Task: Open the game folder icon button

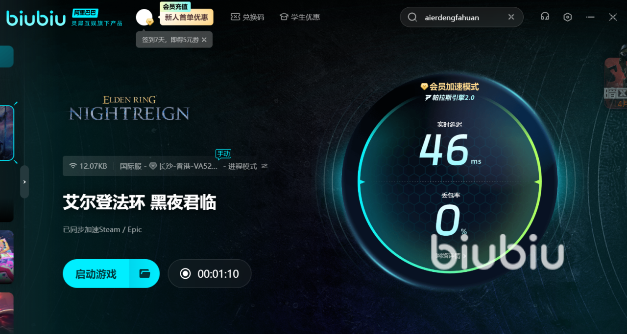Action: 145,273
